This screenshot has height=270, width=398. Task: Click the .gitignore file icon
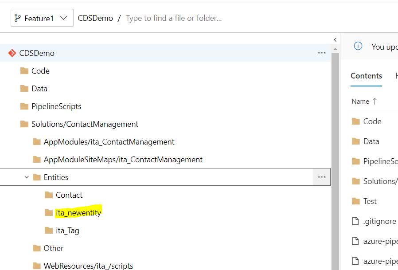tap(355, 221)
